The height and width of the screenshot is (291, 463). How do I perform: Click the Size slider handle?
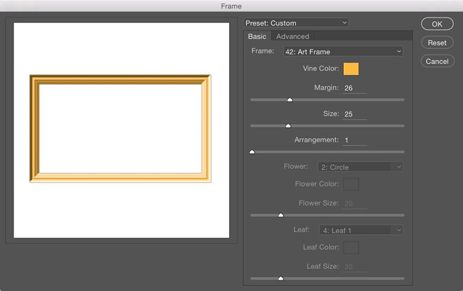pyautogui.click(x=288, y=125)
